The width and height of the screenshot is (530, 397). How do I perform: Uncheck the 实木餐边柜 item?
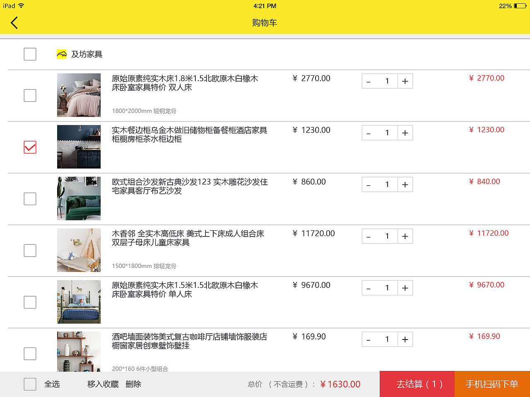[30, 147]
